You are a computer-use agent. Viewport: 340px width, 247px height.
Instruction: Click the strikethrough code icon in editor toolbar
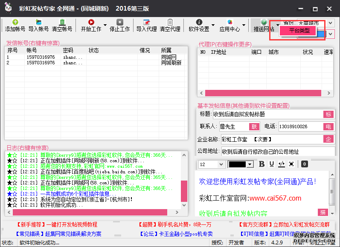click(282, 164)
